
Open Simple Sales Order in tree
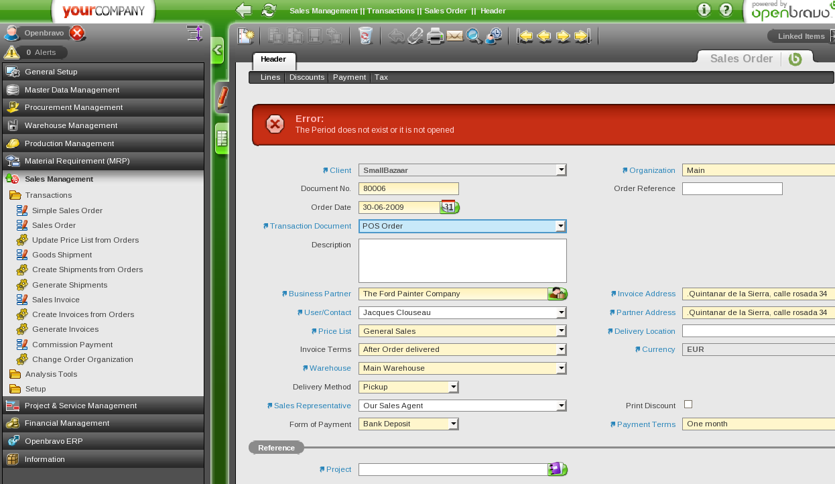point(67,210)
